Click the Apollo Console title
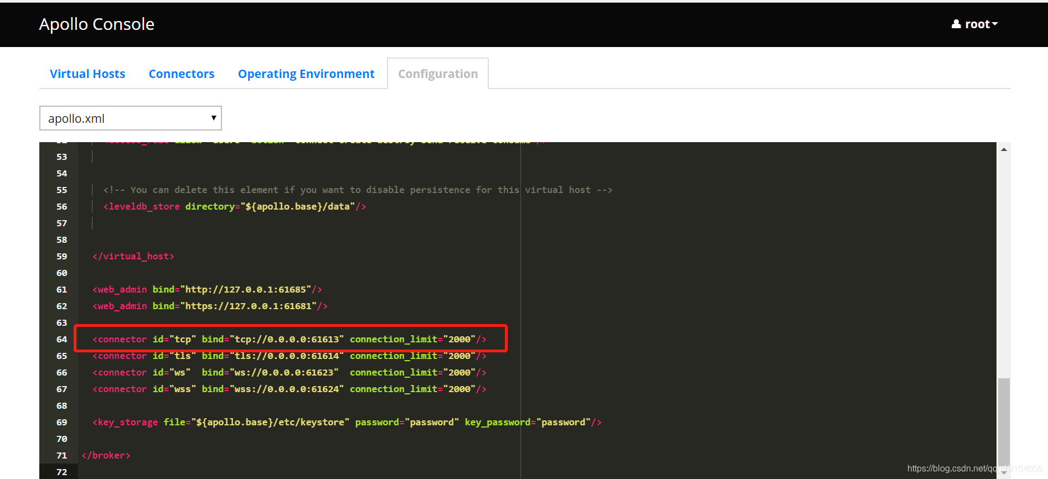This screenshot has height=479, width=1048. pyautogui.click(x=96, y=24)
